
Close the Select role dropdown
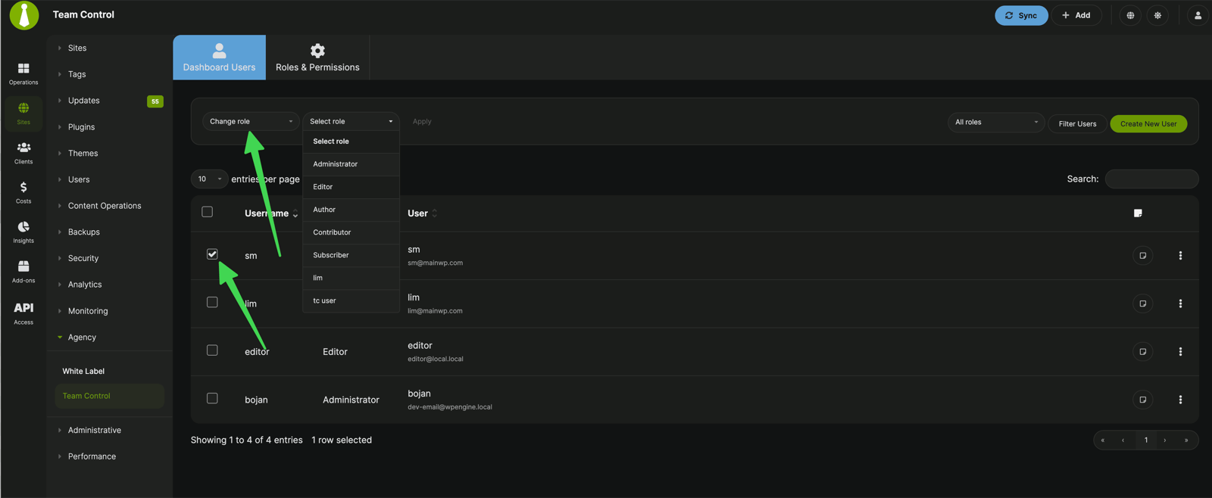[351, 121]
